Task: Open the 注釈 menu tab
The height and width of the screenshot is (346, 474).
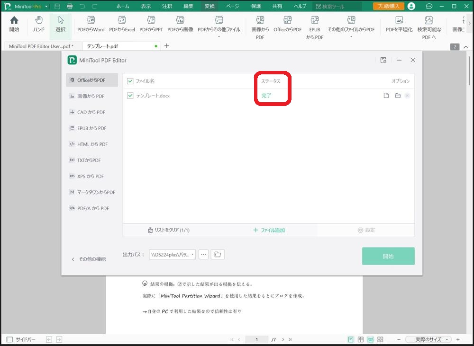Action: [x=167, y=6]
